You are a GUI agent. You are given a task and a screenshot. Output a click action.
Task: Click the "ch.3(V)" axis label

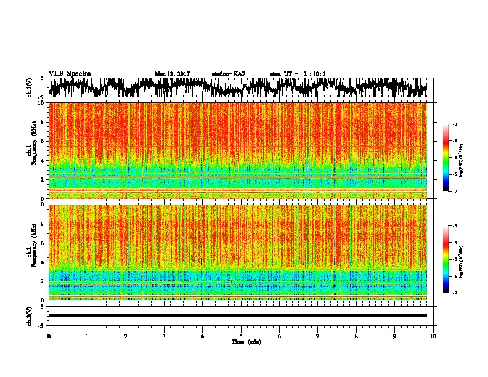tap(30, 316)
